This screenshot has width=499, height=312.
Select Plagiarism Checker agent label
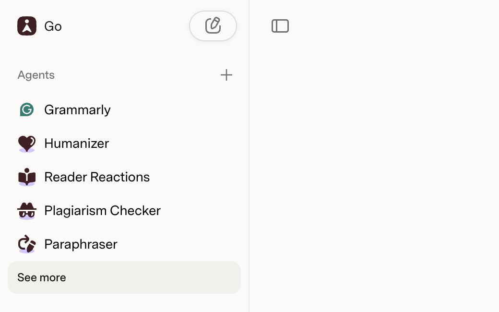[x=103, y=211]
